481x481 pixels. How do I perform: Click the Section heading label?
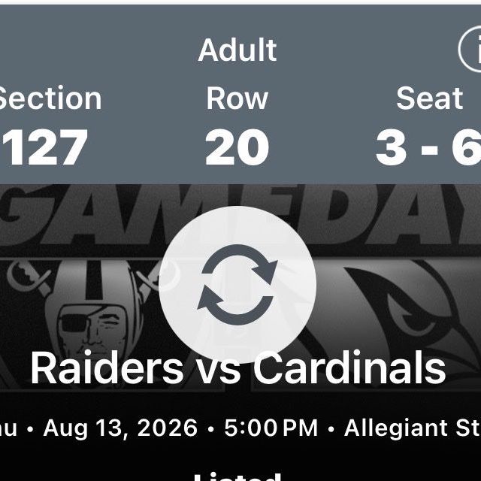[49, 98]
